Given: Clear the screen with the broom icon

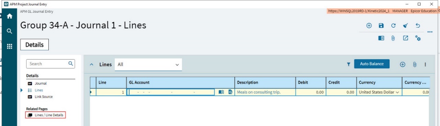Looking at the screenshot, I should 405,26.
